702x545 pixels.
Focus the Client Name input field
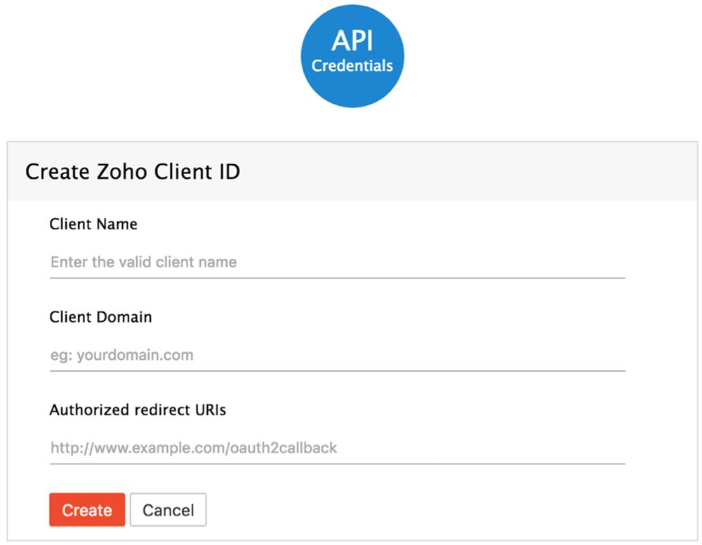pyautogui.click(x=421, y=262)
